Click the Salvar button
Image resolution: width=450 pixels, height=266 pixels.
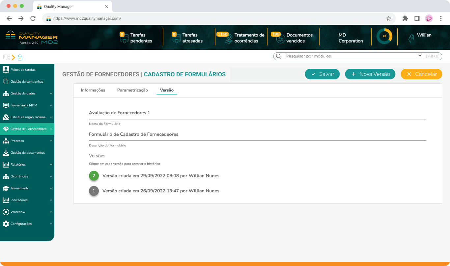(322, 74)
